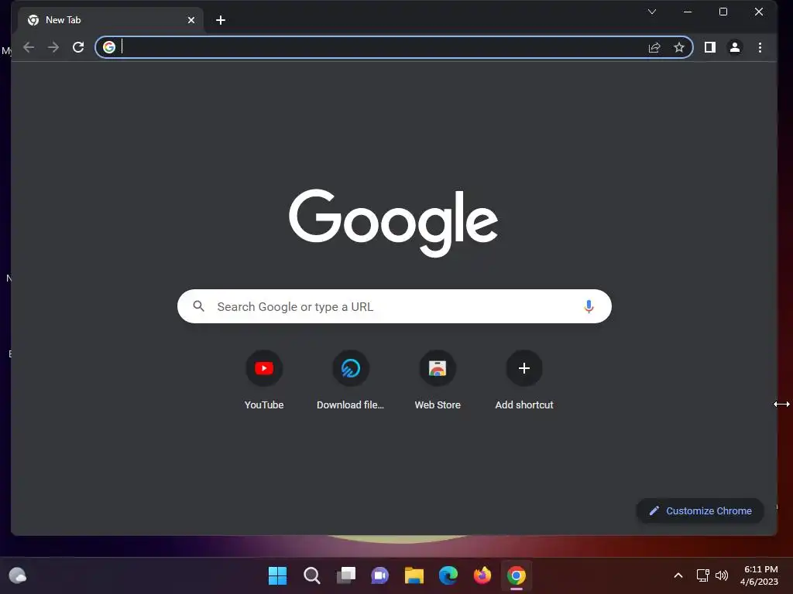Click the Google logo

pos(393,223)
